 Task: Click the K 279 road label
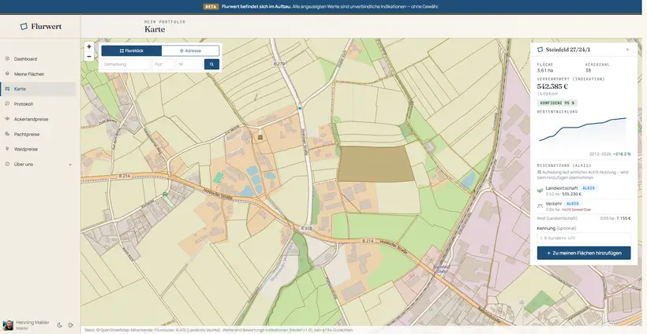click(x=279, y=64)
